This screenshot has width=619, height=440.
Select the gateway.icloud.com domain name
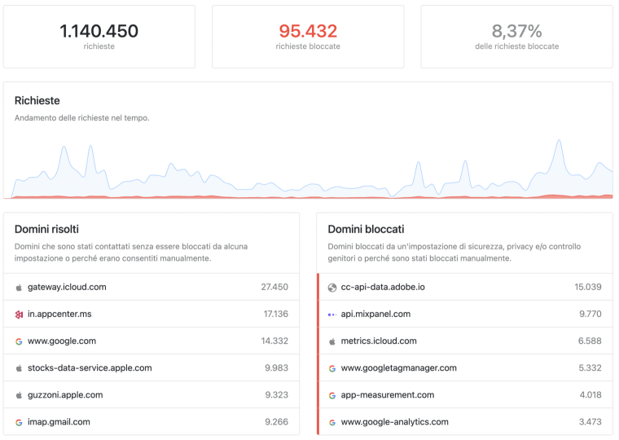pyautogui.click(x=67, y=287)
